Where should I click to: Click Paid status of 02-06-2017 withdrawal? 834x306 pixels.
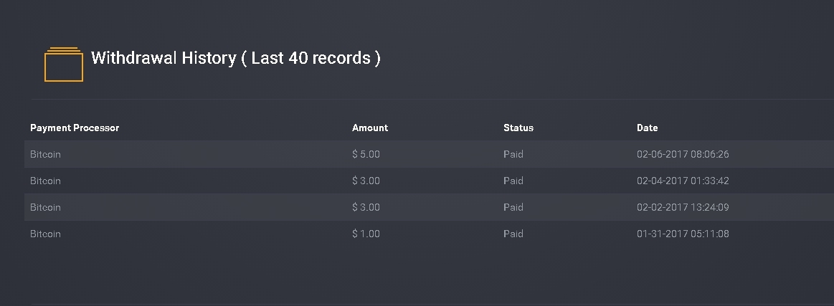pos(513,154)
